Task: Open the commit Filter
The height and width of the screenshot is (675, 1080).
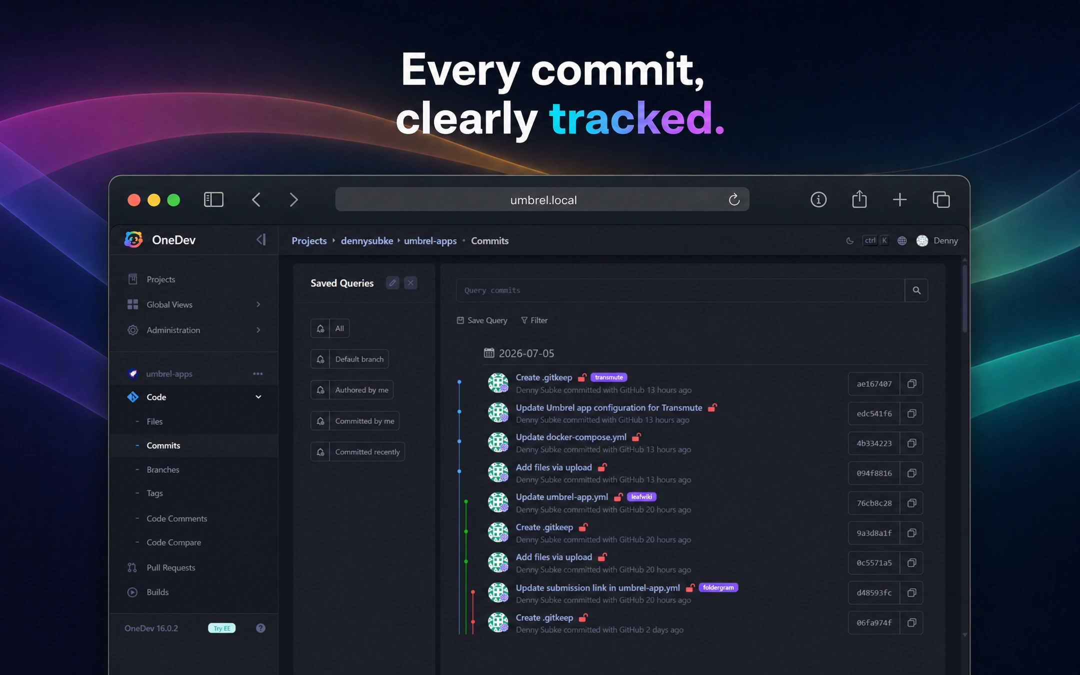Action: coord(534,320)
